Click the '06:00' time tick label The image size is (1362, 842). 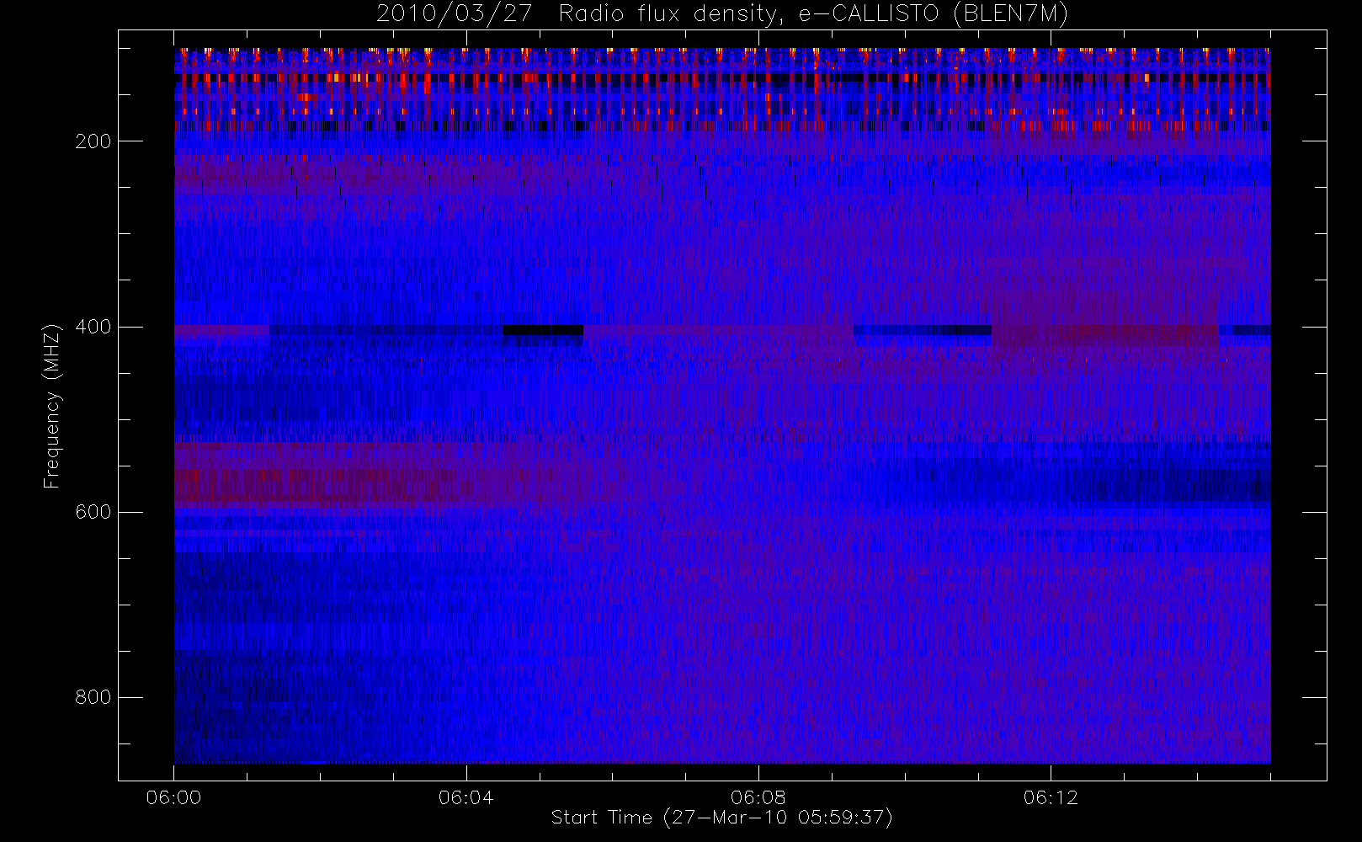tap(173, 797)
